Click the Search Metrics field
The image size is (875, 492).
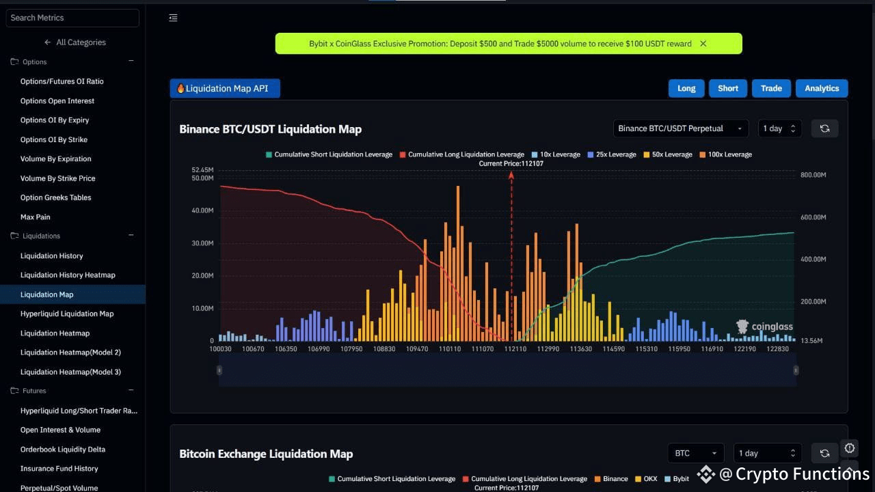click(72, 18)
